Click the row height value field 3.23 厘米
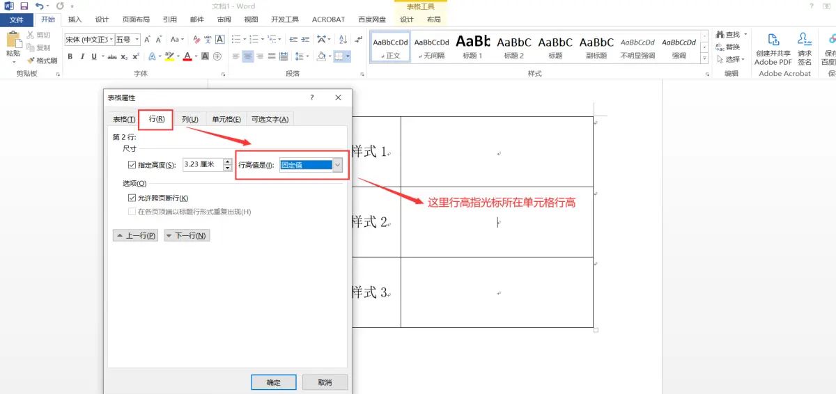Image resolution: width=836 pixels, height=394 pixels. click(202, 165)
